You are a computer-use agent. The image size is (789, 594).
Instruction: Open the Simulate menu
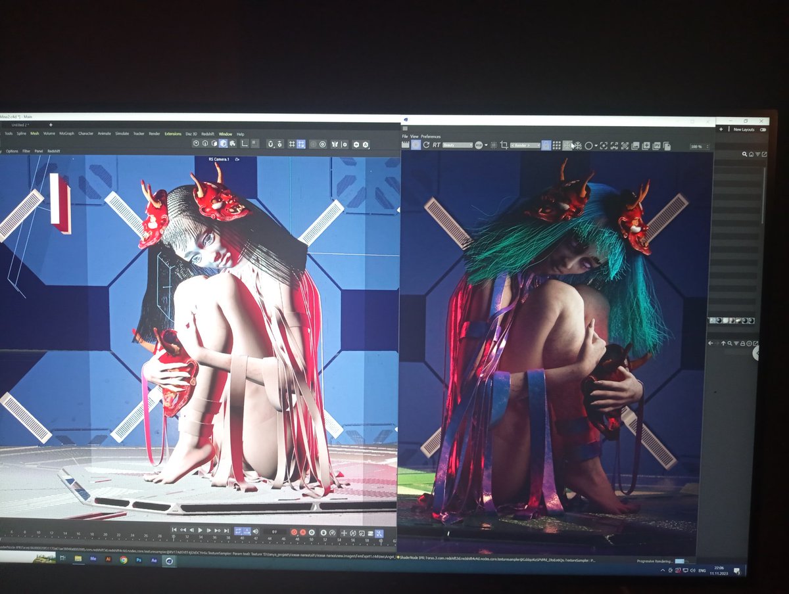click(122, 133)
